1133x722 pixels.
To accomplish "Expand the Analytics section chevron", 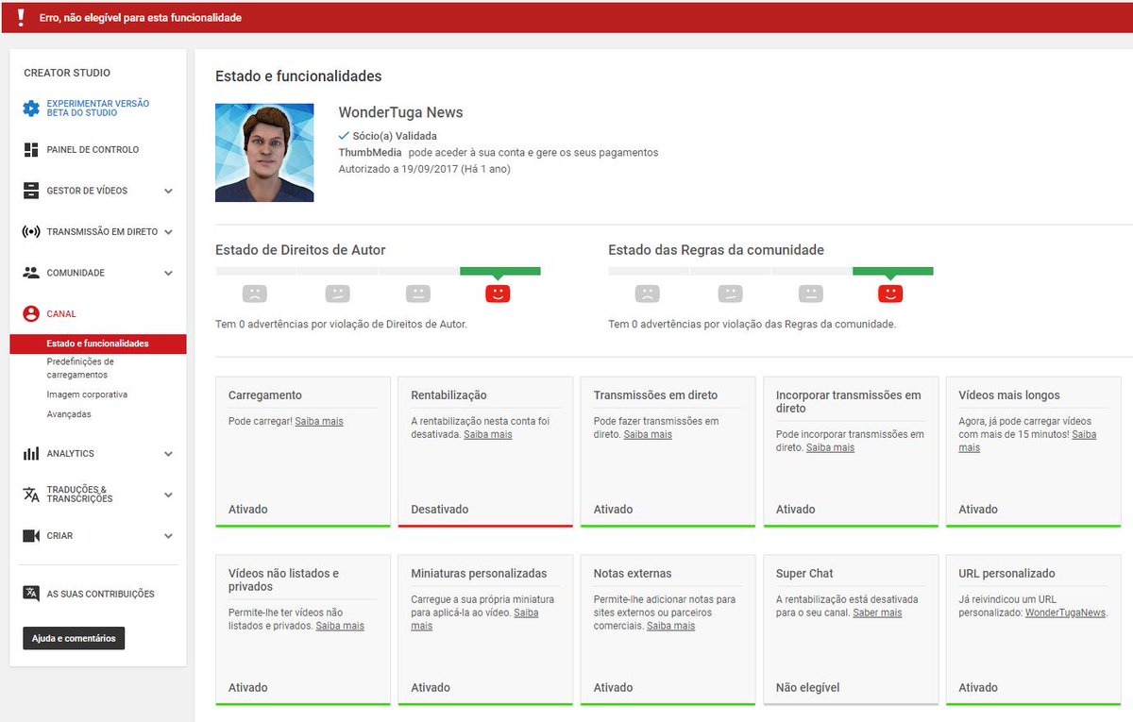I will click(x=168, y=454).
